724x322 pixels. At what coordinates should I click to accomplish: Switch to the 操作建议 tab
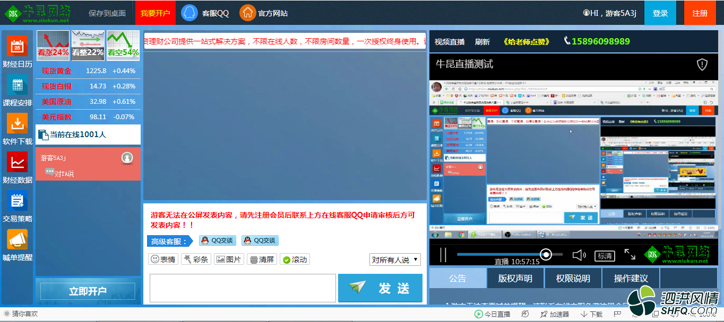pos(630,278)
